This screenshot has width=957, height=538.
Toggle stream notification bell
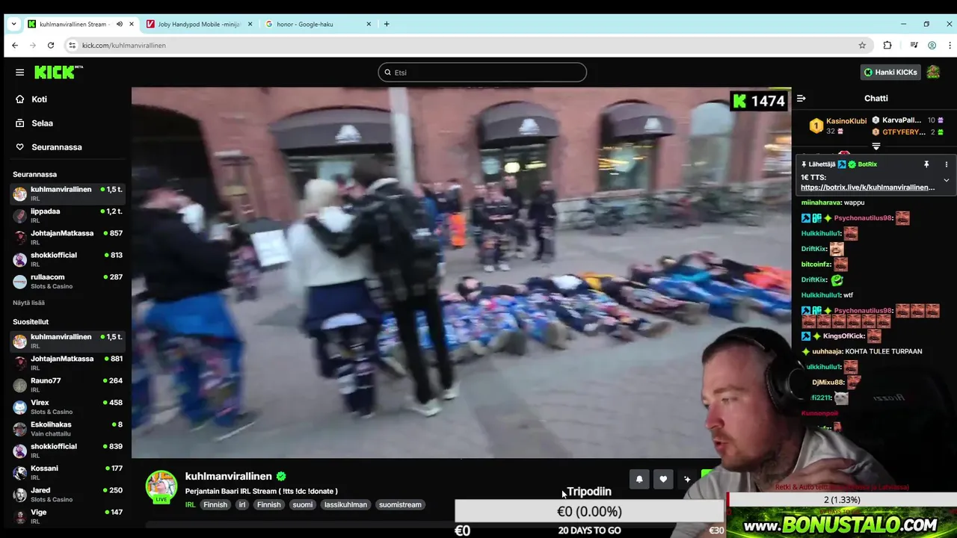point(639,480)
